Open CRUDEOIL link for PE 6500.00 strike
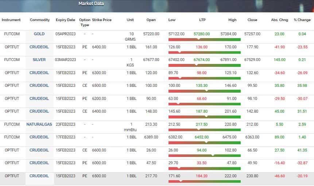 [x=39, y=176]
